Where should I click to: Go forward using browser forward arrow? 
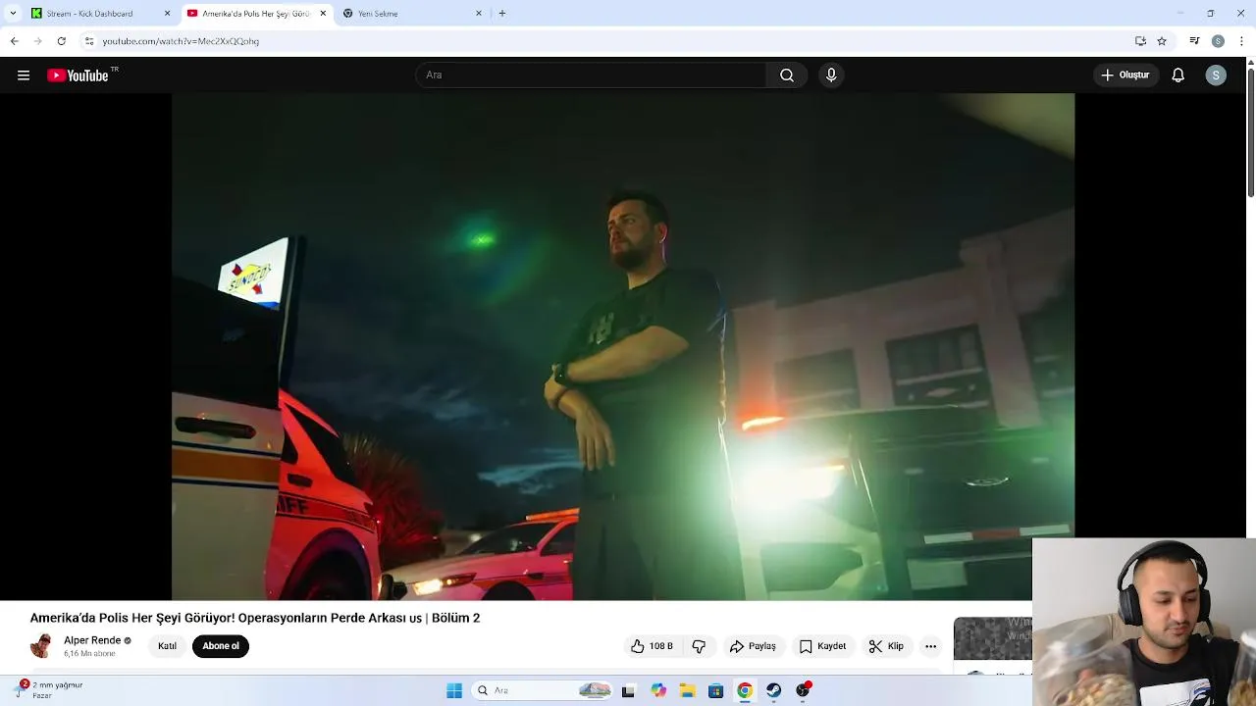point(37,41)
